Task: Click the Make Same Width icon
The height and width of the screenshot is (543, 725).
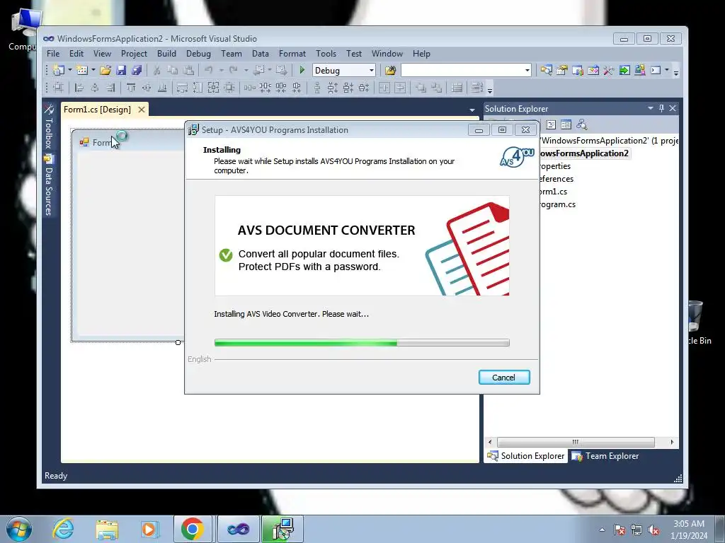Action: (182, 87)
